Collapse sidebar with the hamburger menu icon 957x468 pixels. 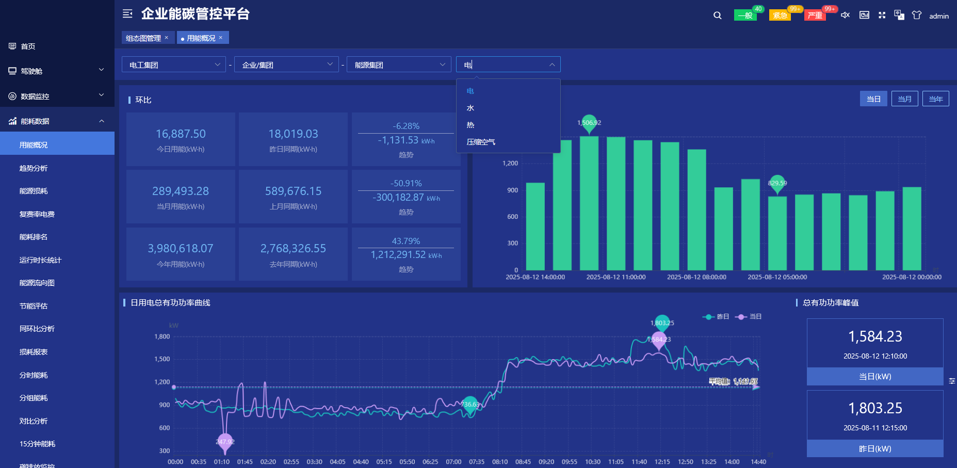coord(127,14)
